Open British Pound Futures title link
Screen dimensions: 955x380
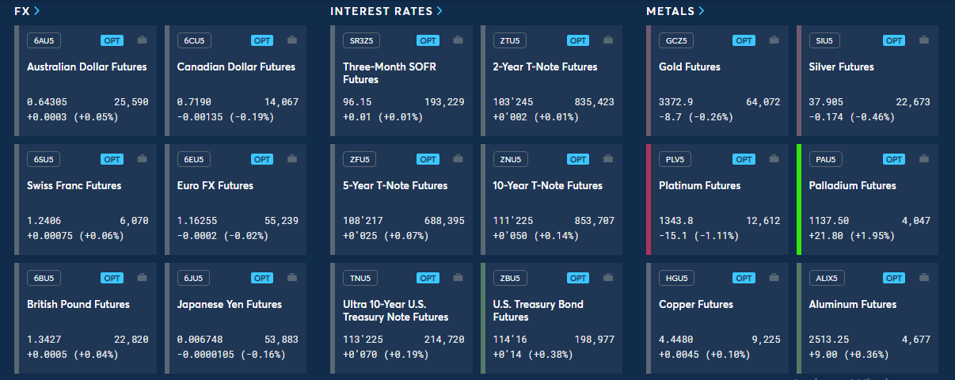[78, 304]
